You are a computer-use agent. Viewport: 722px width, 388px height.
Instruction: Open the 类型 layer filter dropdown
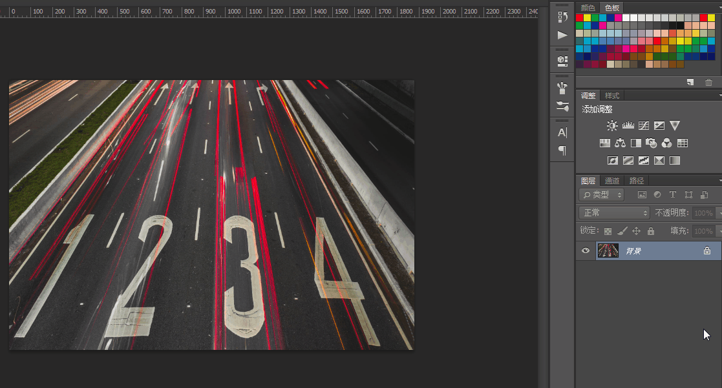click(x=602, y=194)
